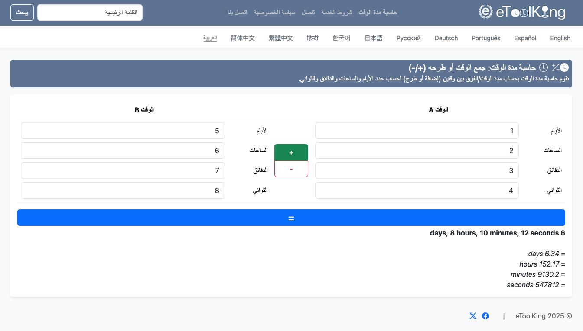Switch language to English
The image size is (583, 331).
560,38
